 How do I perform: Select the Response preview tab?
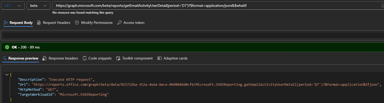click(x=20, y=58)
